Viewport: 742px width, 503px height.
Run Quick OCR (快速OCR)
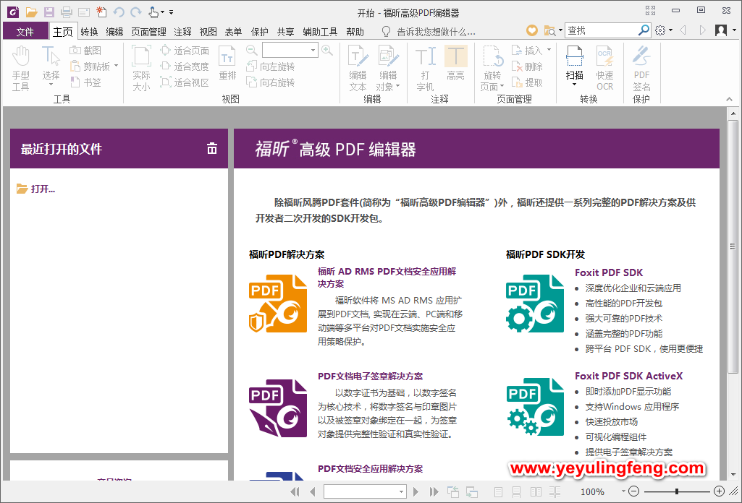[x=604, y=69]
